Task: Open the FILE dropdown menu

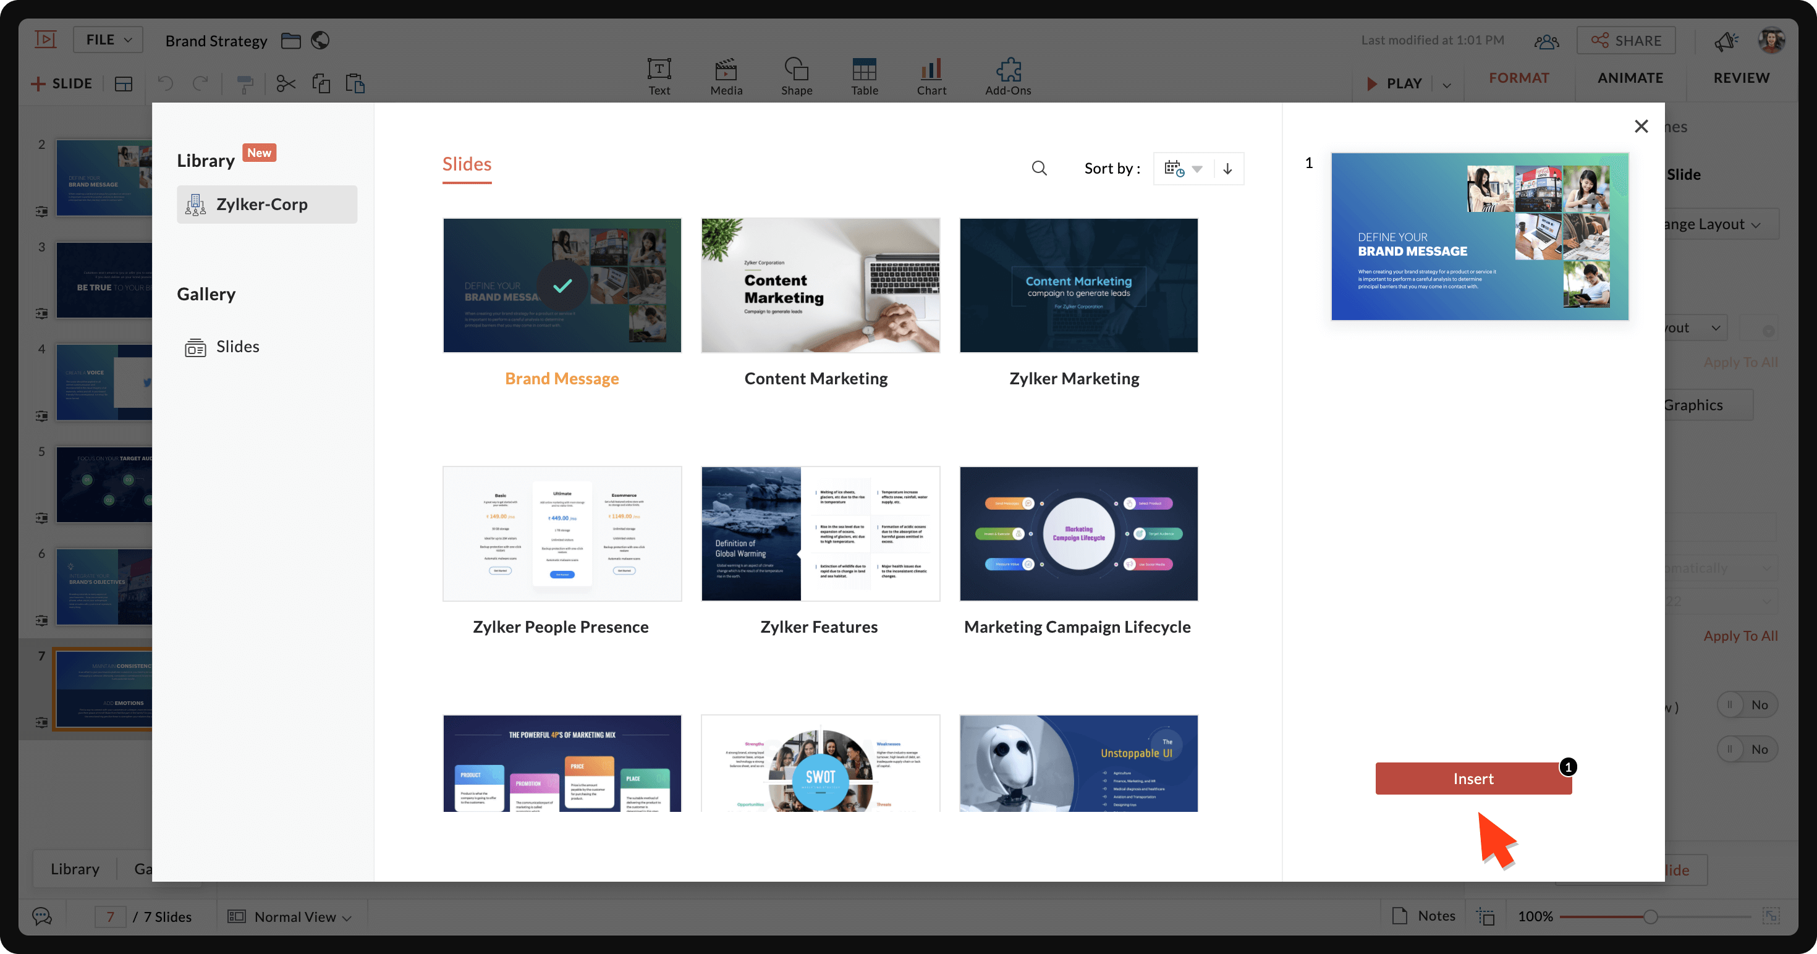Action: point(109,40)
